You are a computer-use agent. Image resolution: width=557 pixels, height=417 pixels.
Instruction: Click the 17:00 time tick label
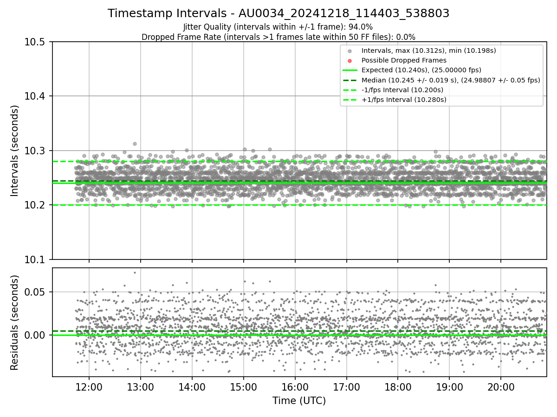(x=346, y=387)
